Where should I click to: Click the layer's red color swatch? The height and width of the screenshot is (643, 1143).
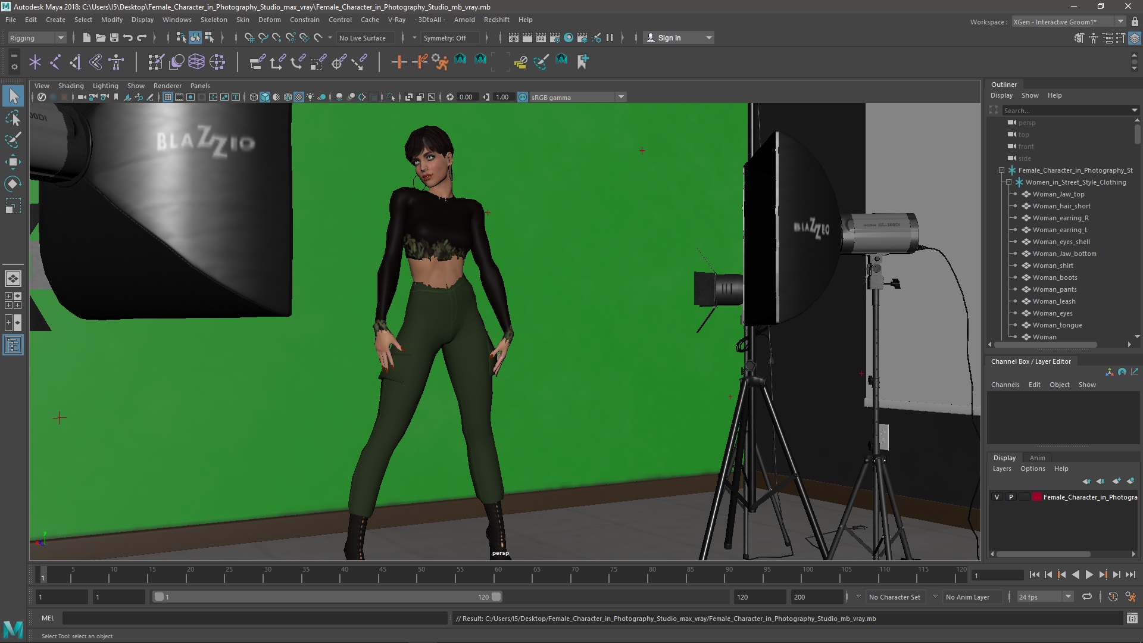[1037, 497]
